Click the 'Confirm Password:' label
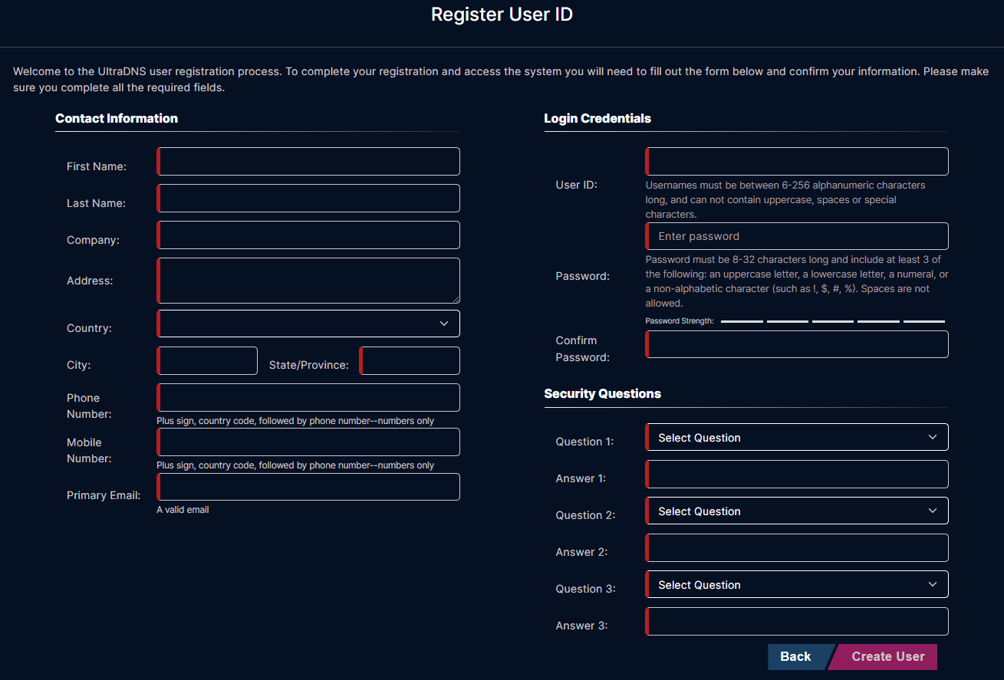The image size is (1004, 680). coord(582,349)
